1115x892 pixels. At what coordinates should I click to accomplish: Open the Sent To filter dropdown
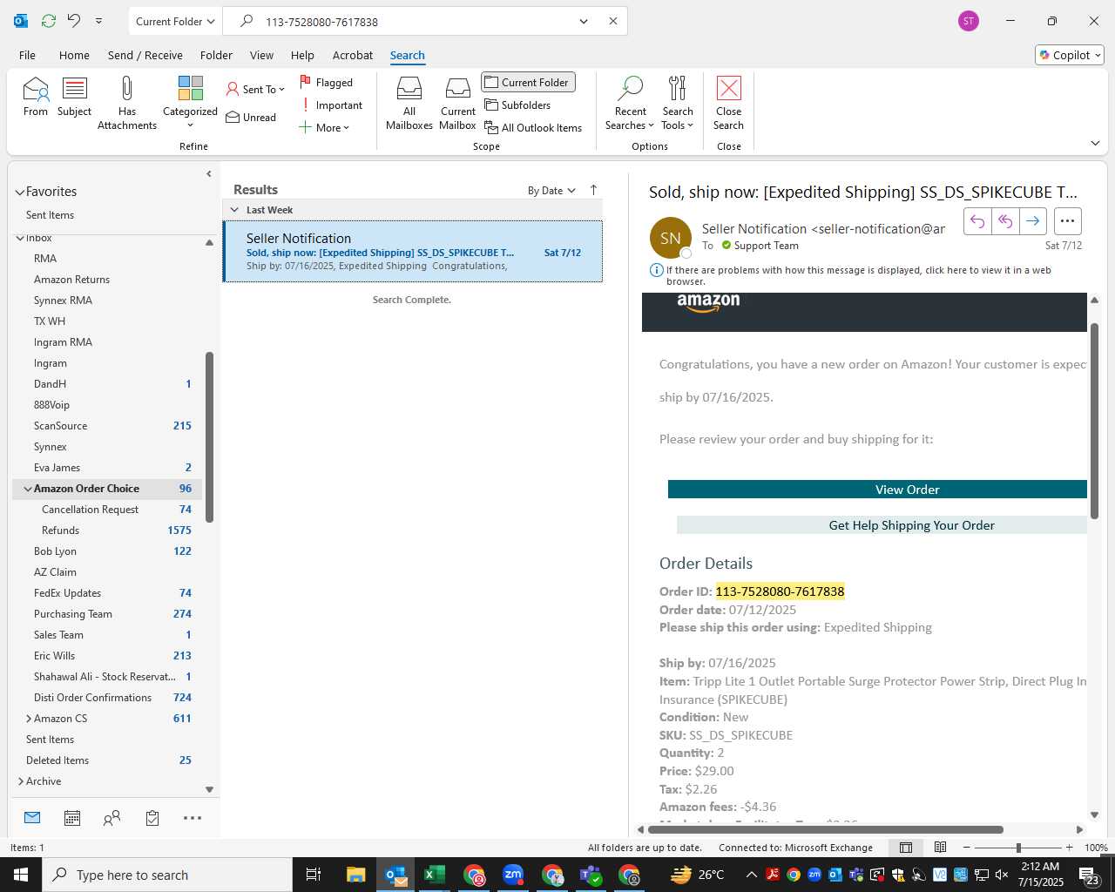(254, 89)
